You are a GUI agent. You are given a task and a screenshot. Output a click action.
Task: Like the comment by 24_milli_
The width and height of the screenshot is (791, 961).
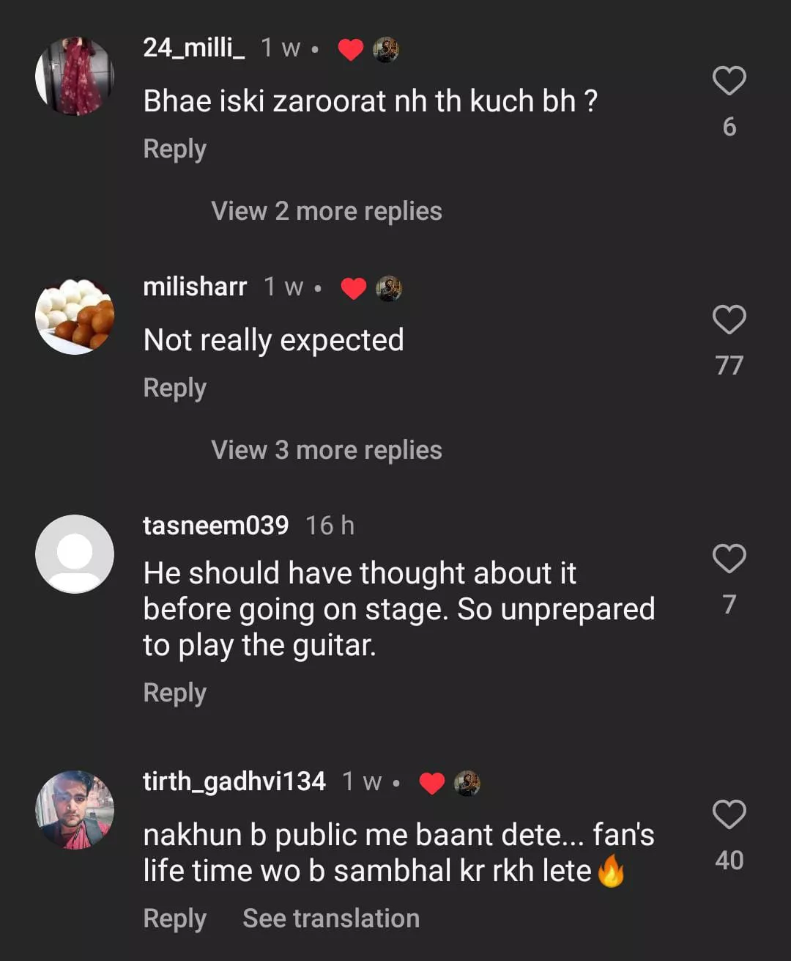[729, 81]
